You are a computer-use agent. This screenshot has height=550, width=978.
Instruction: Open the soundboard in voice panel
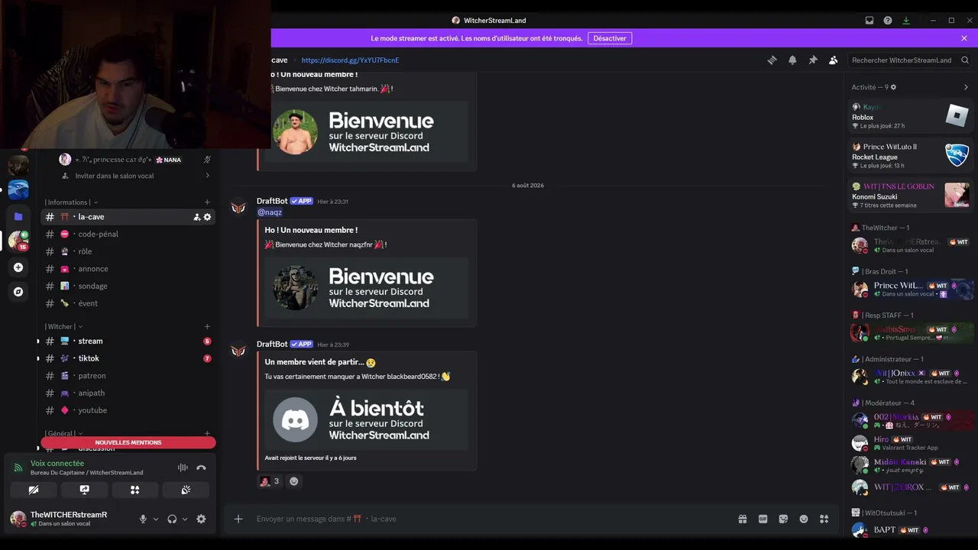tap(186, 490)
